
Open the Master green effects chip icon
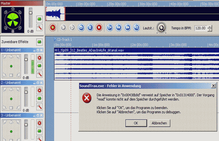point(39,19)
